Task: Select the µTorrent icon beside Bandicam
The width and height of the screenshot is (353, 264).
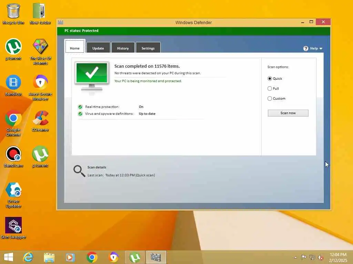Action: [x=40, y=157]
